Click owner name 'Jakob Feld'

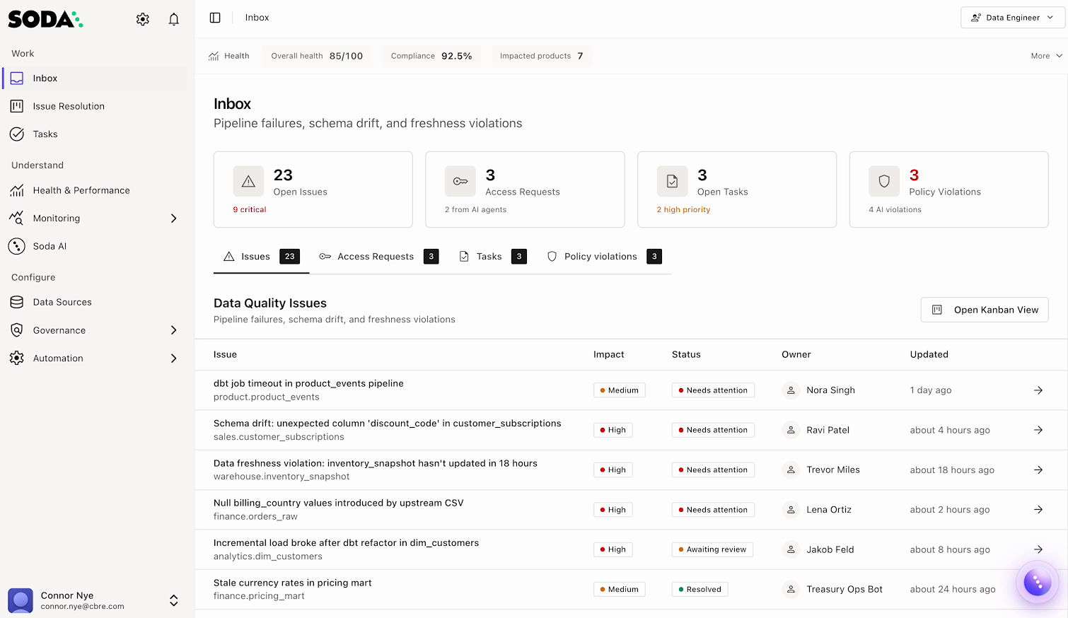click(x=830, y=549)
